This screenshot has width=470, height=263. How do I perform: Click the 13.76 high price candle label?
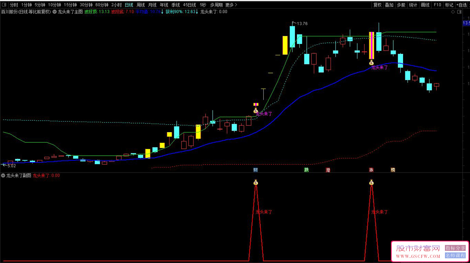pos(302,24)
